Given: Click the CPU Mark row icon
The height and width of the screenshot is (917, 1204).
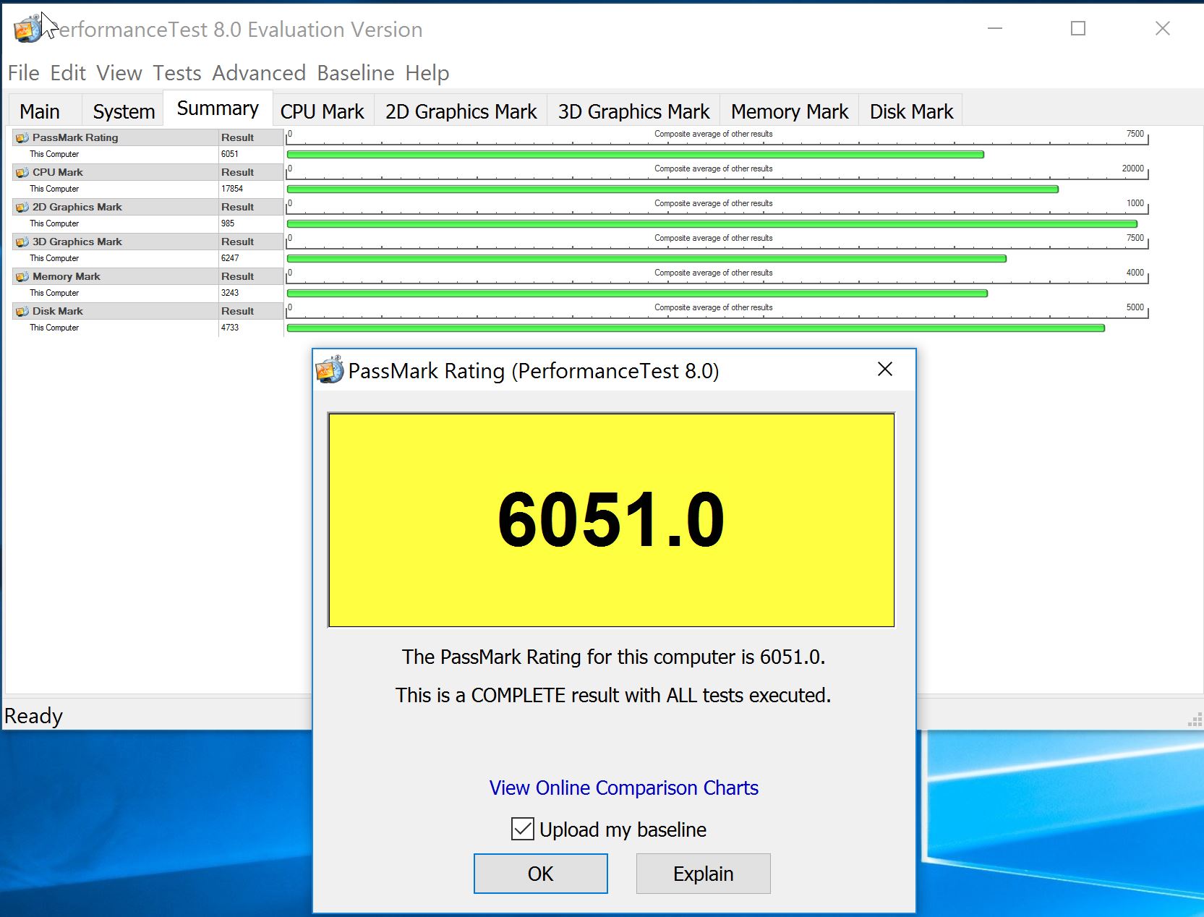Looking at the screenshot, I should (x=22, y=172).
